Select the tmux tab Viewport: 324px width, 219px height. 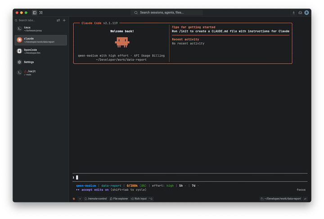[x=40, y=29]
